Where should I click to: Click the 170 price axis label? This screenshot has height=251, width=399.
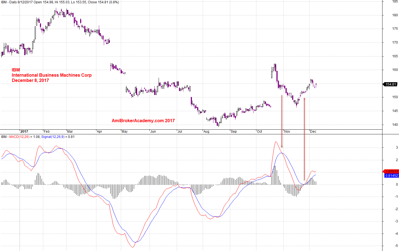pyautogui.click(x=395, y=42)
